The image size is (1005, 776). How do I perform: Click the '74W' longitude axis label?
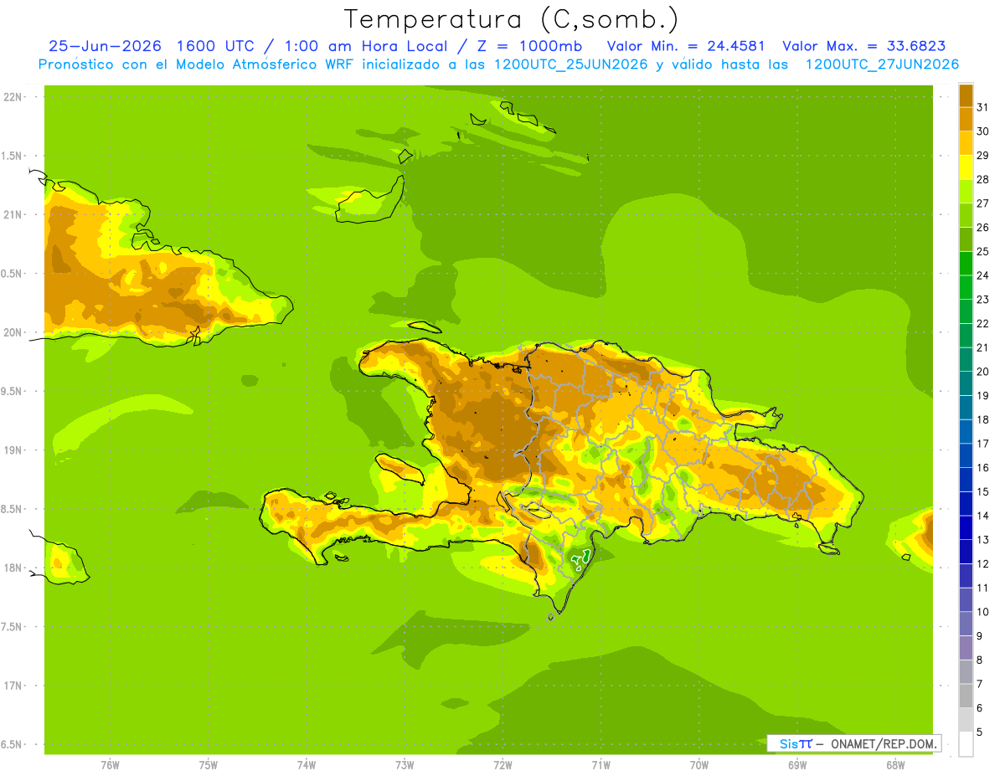coord(307,764)
